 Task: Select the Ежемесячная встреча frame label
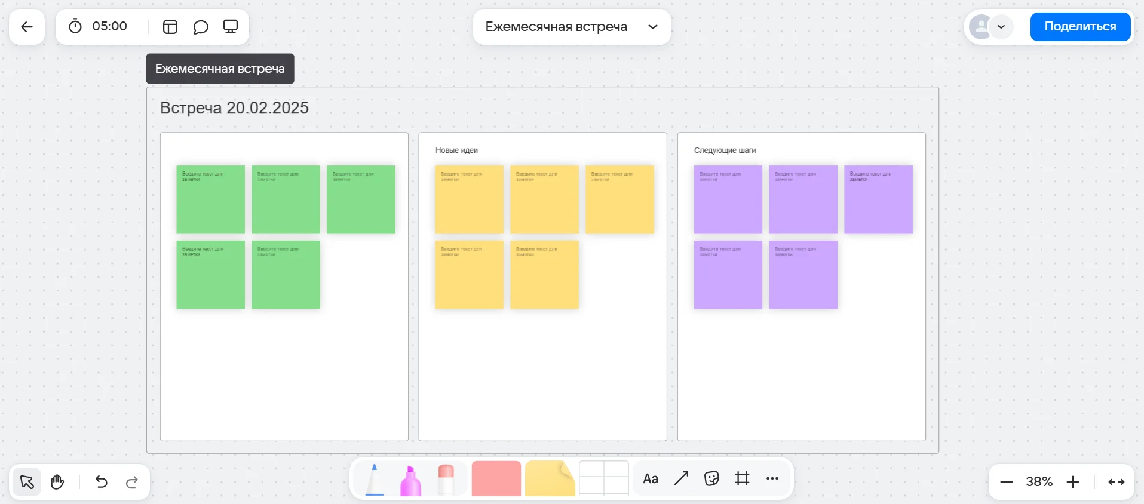(x=220, y=69)
